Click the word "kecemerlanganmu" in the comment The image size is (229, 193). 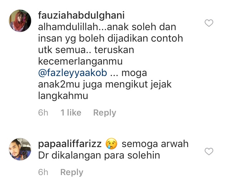pos(80,61)
